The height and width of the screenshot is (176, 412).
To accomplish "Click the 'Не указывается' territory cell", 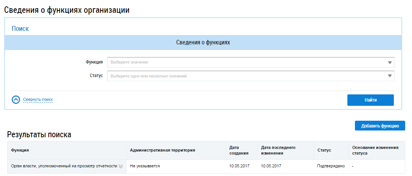I will [x=145, y=166].
